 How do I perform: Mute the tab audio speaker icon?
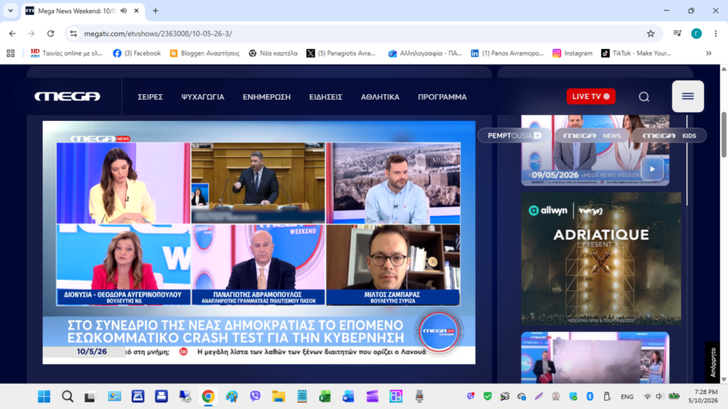[124, 11]
